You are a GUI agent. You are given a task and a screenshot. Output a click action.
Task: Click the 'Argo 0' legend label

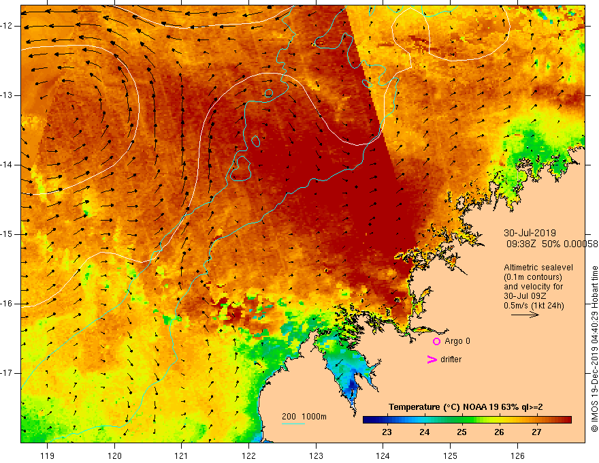[x=457, y=341]
